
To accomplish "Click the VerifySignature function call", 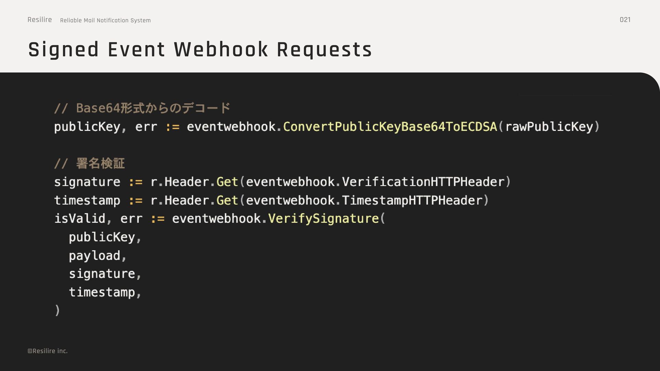I will pyautogui.click(x=323, y=219).
